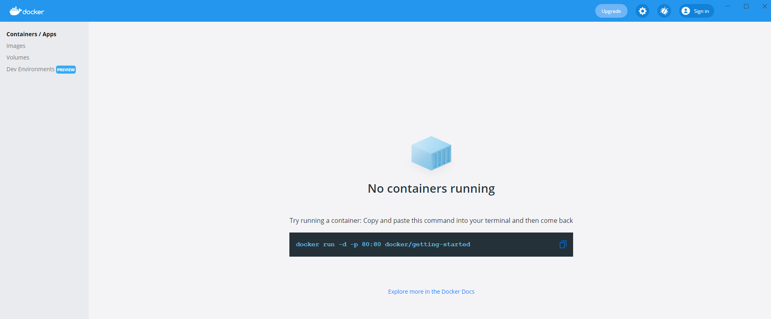Image resolution: width=771 pixels, height=319 pixels.
Task: Copy the docker run command
Action: [x=563, y=244]
